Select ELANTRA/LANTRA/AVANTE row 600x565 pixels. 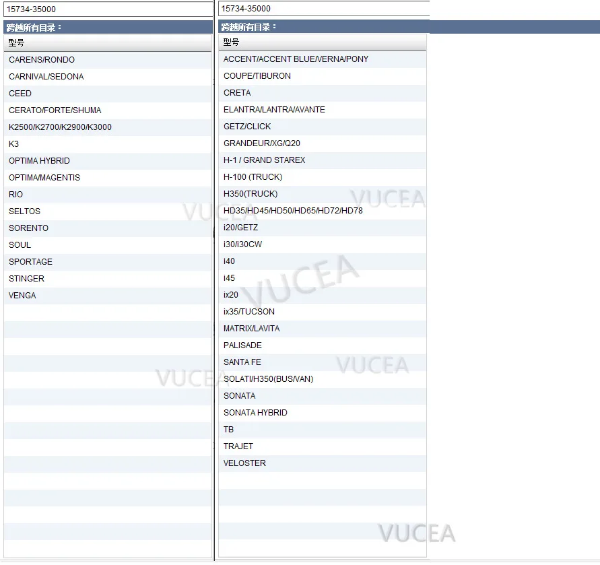pyautogui.click(x=323, y=110)
